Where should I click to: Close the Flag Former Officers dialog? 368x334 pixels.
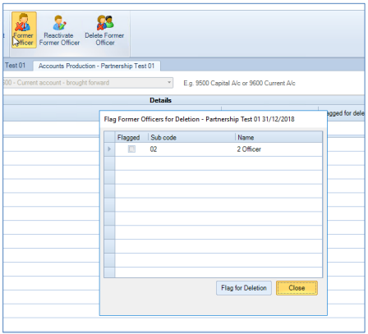[297, 288]
